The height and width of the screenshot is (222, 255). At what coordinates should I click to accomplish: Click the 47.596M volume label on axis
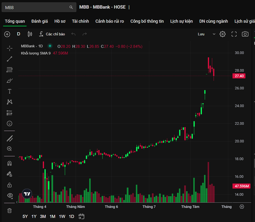[241, 186]
